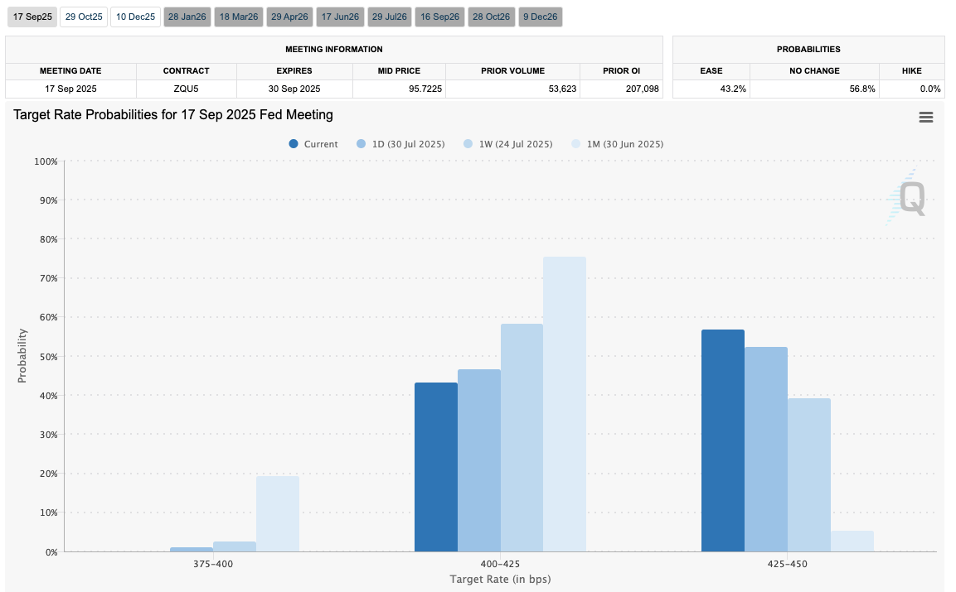Choose the 29 Apr26 meeting tab

point(289,17)
